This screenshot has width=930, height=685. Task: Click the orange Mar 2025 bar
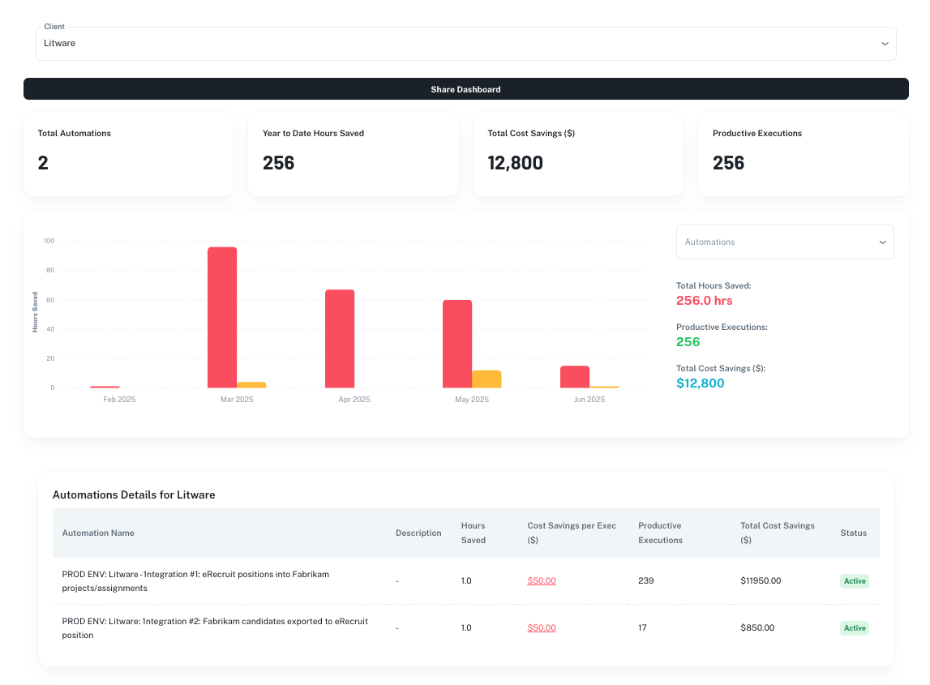(251, 385)
